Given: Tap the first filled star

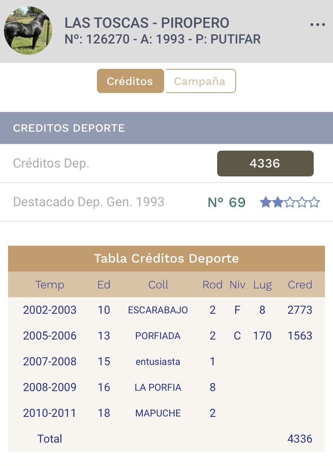Looking at the screenshot, I should pyautogui.click(x=265, y=202).
